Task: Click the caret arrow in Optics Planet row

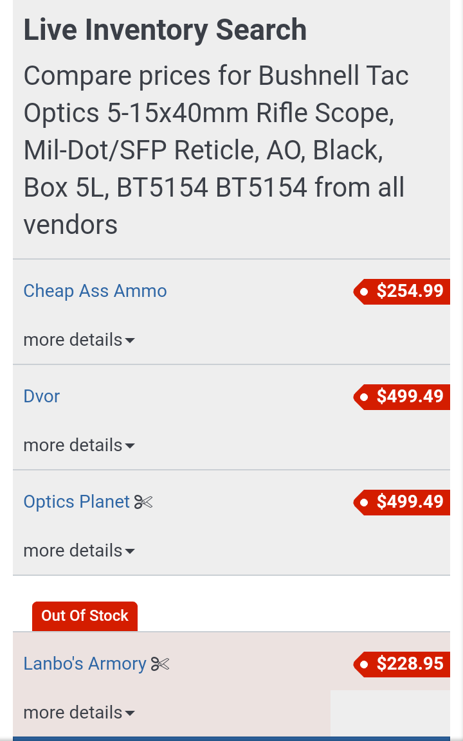Action: coord(130,551)
